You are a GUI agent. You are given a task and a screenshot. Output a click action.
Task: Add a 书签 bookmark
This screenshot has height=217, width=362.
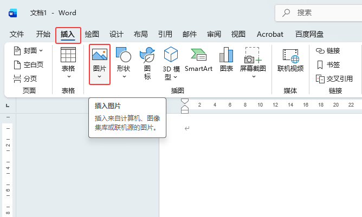(328, 65)
